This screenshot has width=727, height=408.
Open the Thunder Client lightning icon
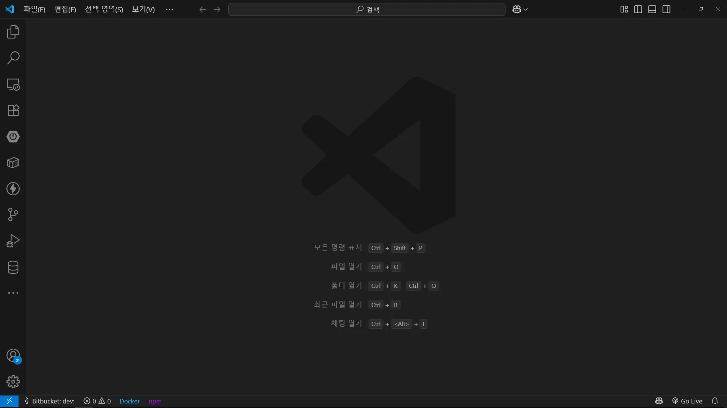point(13,189)
